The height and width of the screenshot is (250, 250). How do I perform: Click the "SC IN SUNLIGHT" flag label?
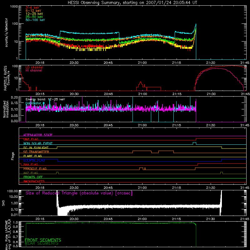(36, 147)
